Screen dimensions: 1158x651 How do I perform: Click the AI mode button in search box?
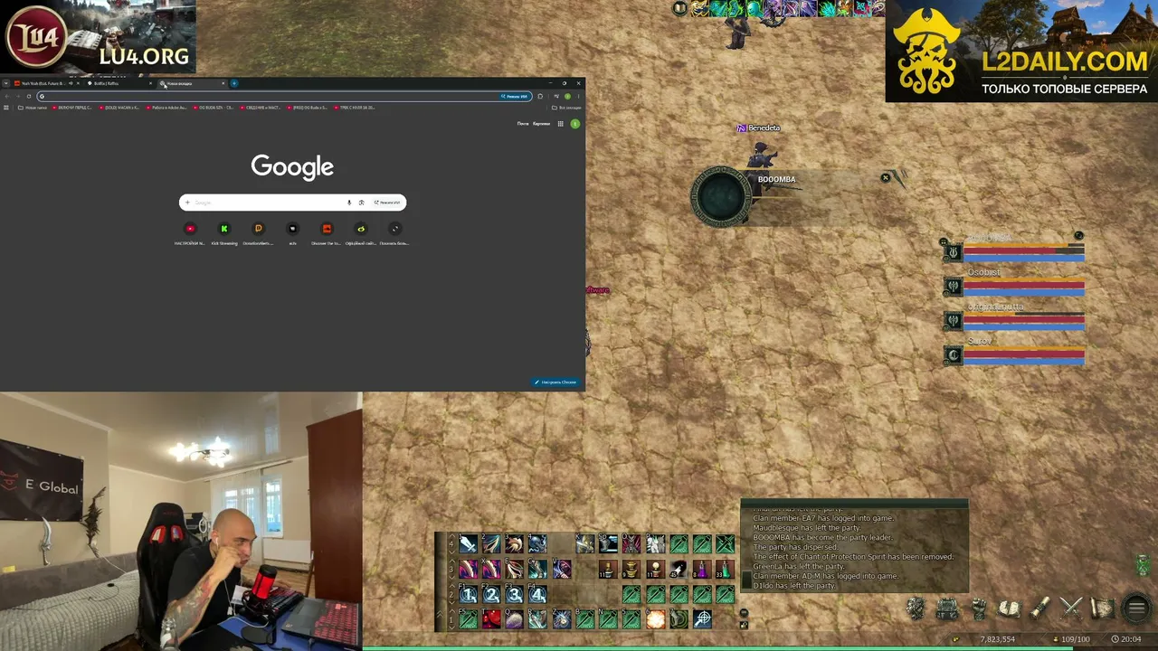[x=387, y=203]
